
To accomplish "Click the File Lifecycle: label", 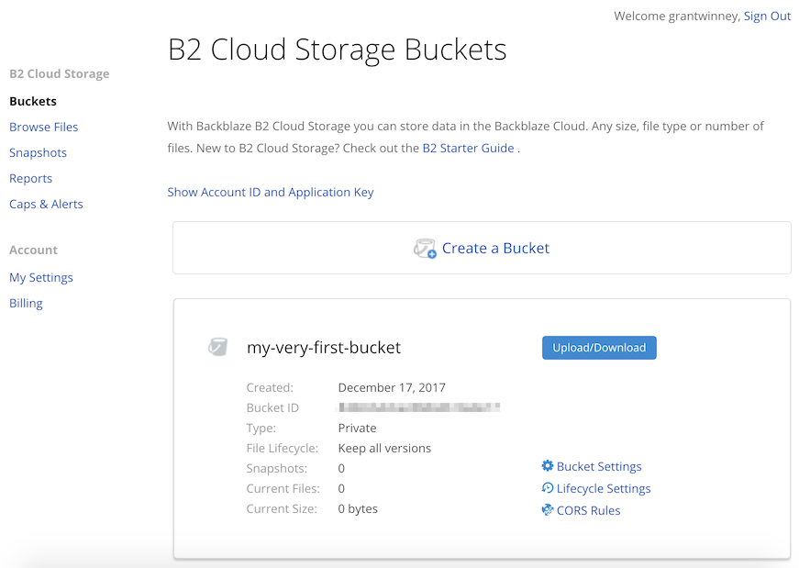I will 283,448.
